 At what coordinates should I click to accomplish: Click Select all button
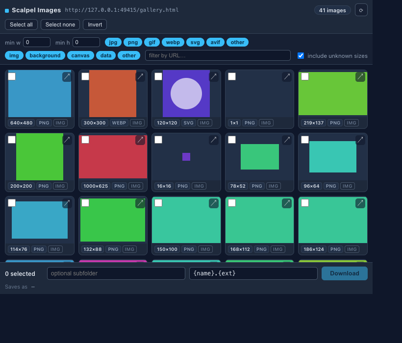pos(21,24)
